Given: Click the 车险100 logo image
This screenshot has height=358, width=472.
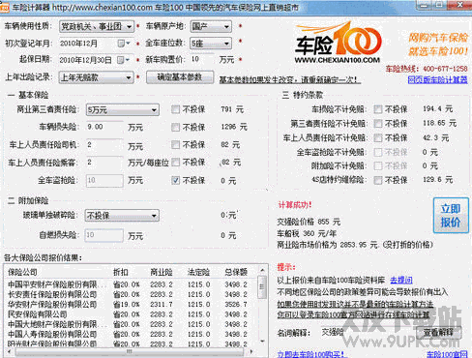Looking at the screenshot, I should click(338, 43).
